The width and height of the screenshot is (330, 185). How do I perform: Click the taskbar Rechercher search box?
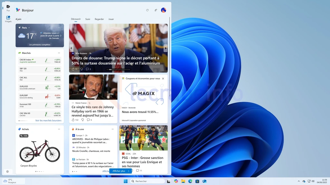pyautogui.click(x=147, y=181)
